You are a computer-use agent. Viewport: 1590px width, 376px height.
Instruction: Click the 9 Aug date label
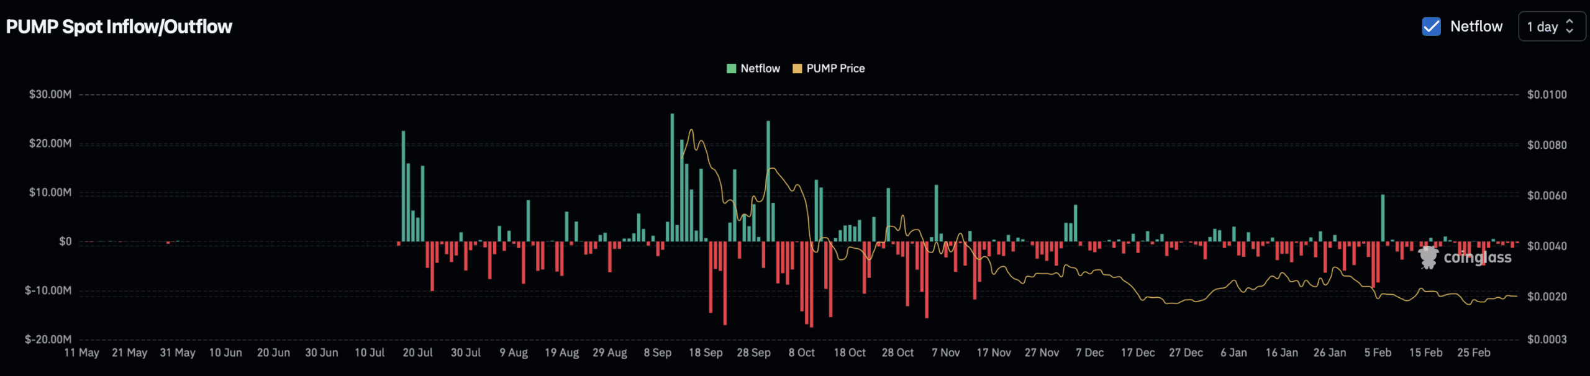514,352
